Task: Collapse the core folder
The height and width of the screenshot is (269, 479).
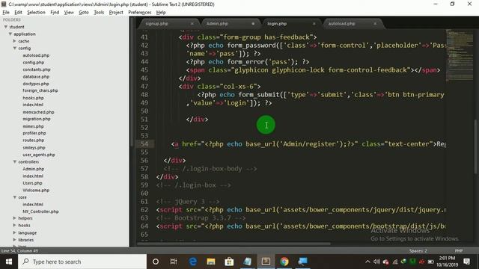Action: (x=14, y=197)
